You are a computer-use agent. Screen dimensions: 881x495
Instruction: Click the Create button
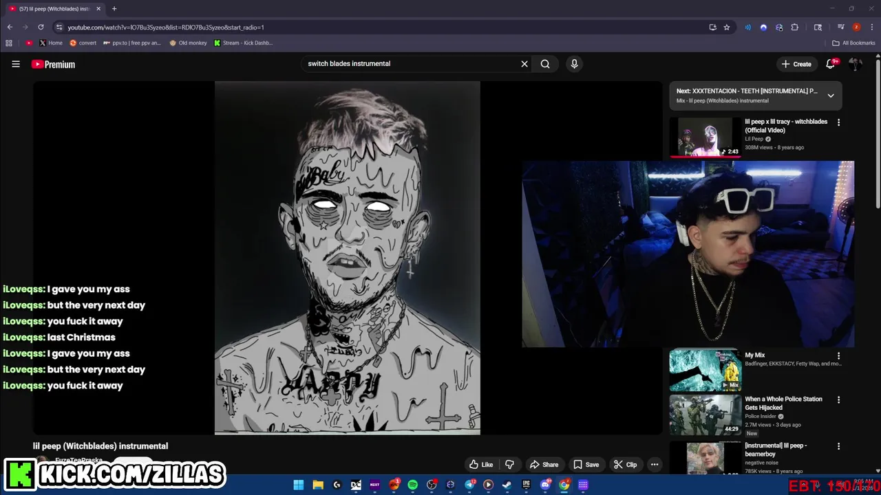[796, 64]
